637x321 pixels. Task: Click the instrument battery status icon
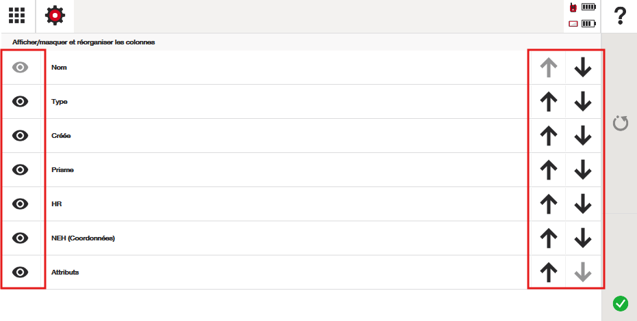[582, 8]
